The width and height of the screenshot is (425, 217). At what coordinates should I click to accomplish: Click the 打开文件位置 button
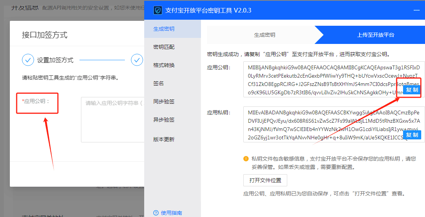click(x=265, y=180)
